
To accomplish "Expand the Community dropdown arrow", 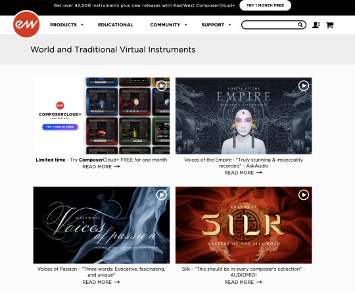I will tap(185, 25).
